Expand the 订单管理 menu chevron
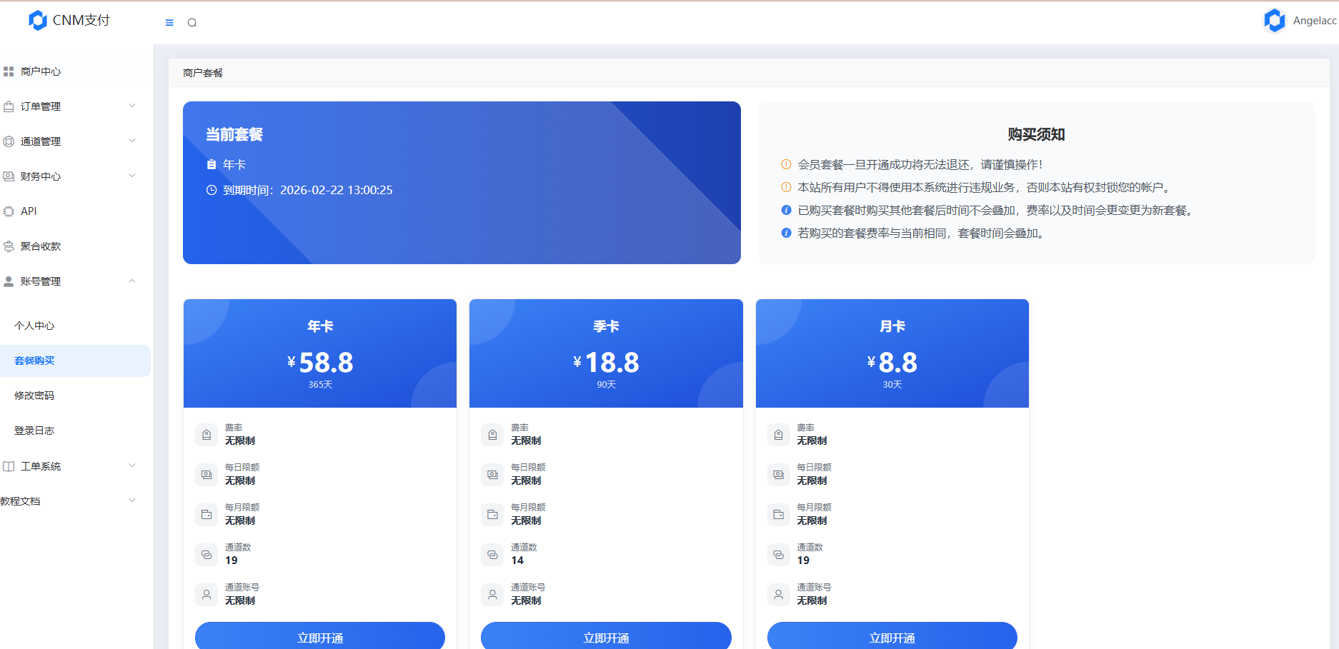This screenshot has height=649, width=1339. coord(132,106)
